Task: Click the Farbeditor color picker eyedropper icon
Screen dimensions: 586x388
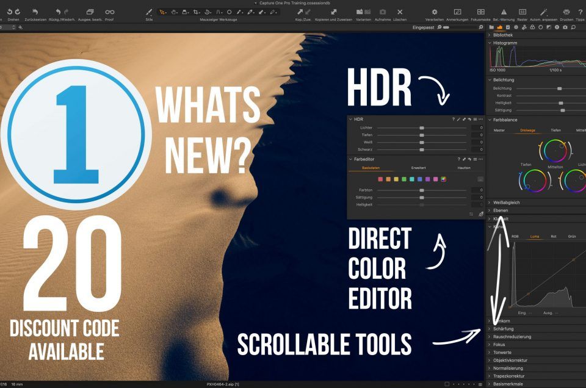Action: click(481, 214)
